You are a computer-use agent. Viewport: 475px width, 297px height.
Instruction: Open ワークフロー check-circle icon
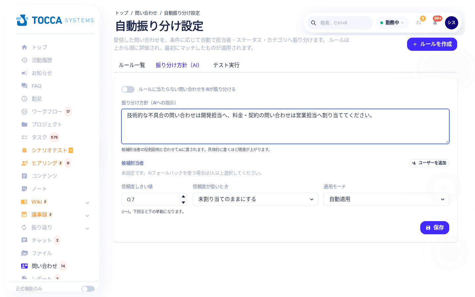24,112
